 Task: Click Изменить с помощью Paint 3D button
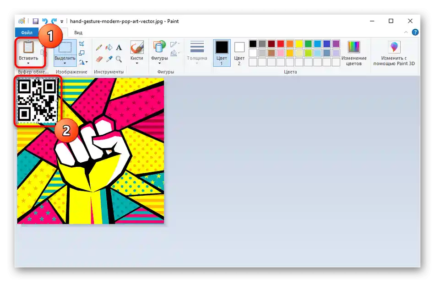[x=394, y=53]
